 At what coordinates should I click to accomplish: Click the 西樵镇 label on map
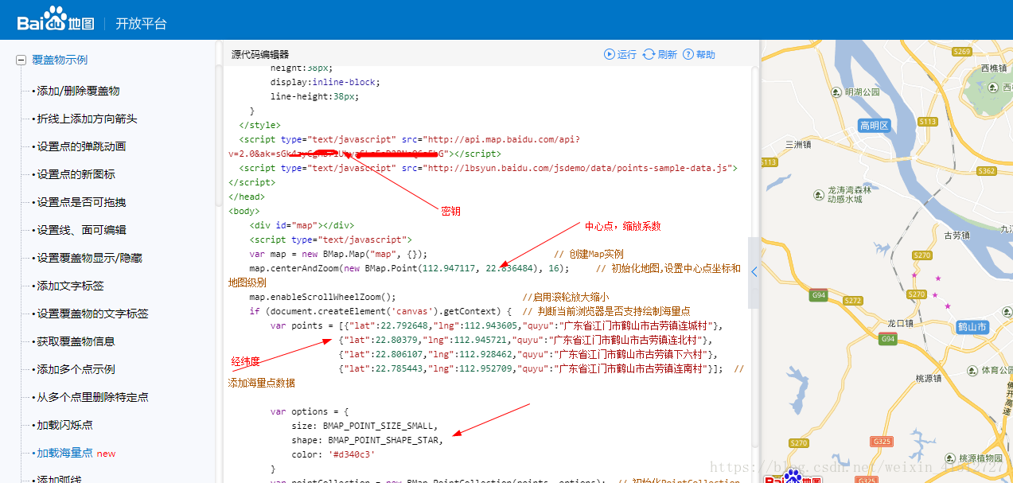click(x=995, y=68)
